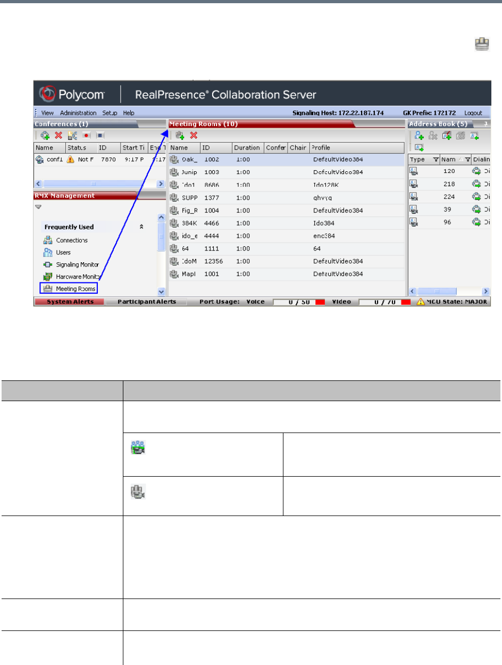Collapse Frequently Used section chevron
The height and width of the screenshot is (665, 502).
coord(141,227)
